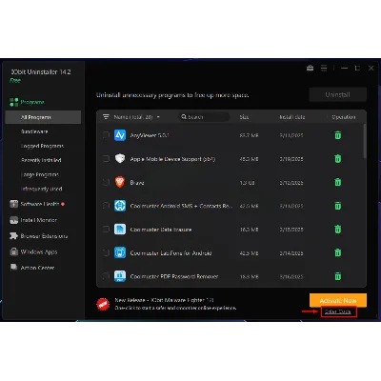Click trash icon for Coolmuster Data Erasure
The width and height of the screenshot is (381, 381).
tap(338, 229)
